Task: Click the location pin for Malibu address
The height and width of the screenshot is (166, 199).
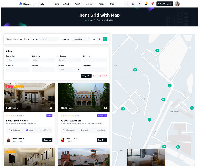Action: (7, 124)
